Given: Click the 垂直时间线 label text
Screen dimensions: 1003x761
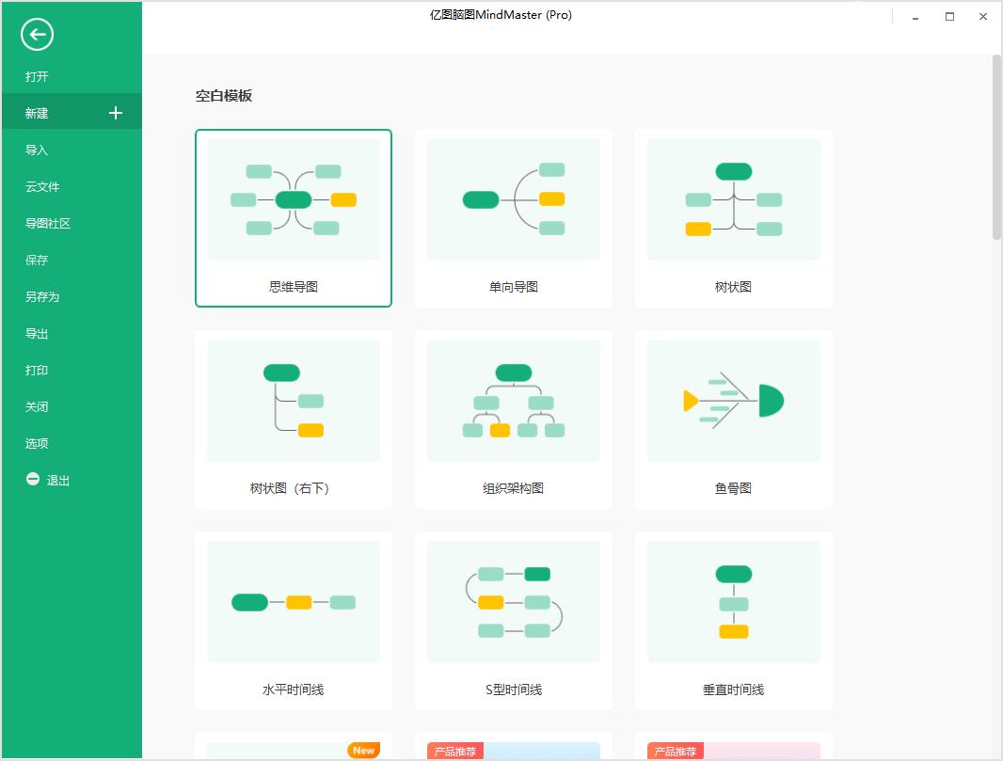Looking at the screenshot, I should (x=734, y=690).
